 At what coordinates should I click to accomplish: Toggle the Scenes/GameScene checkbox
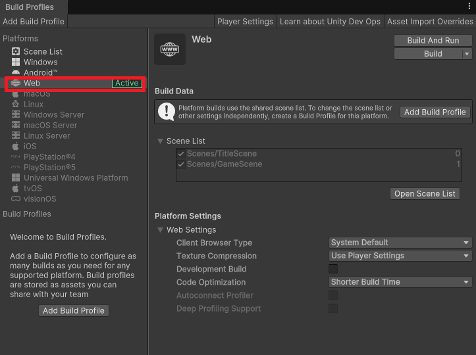[x=181, y=164]
